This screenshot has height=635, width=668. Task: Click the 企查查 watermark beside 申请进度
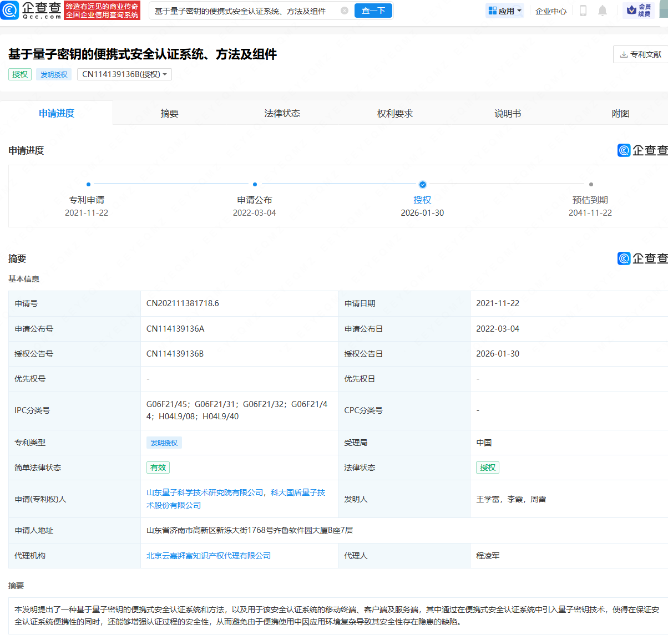[642, 150]
